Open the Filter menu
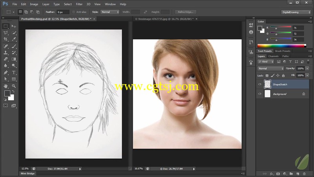Screen dimensions: 314x177 point(79,4)
